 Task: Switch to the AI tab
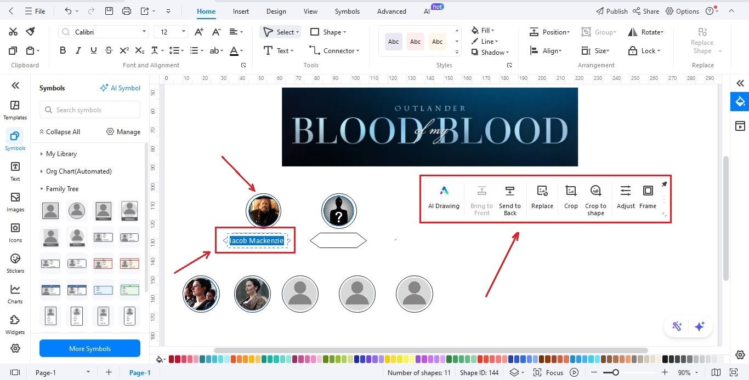pos(427,11)
